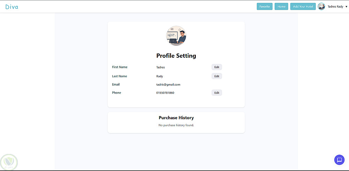This screenshot has height=171, width=349.
Task: Select the first name value Tadres
Action: coord(161,67)
